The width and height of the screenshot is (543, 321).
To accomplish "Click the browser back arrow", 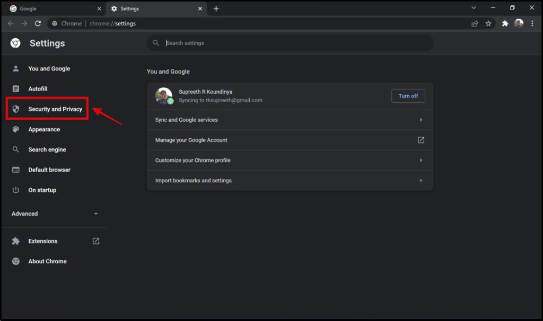I will (11, 23).
